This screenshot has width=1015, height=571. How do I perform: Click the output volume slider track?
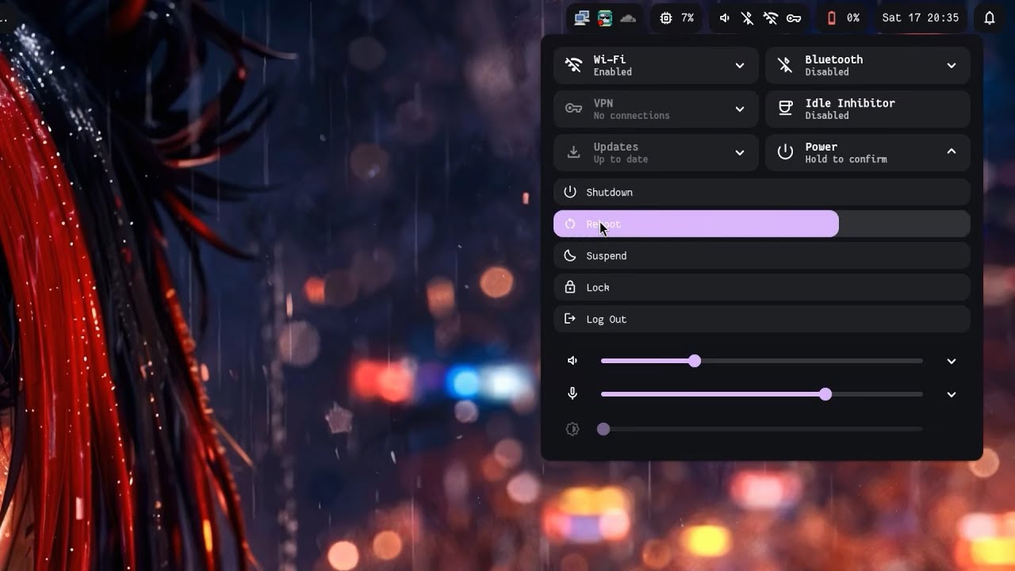tap(762, 361)
